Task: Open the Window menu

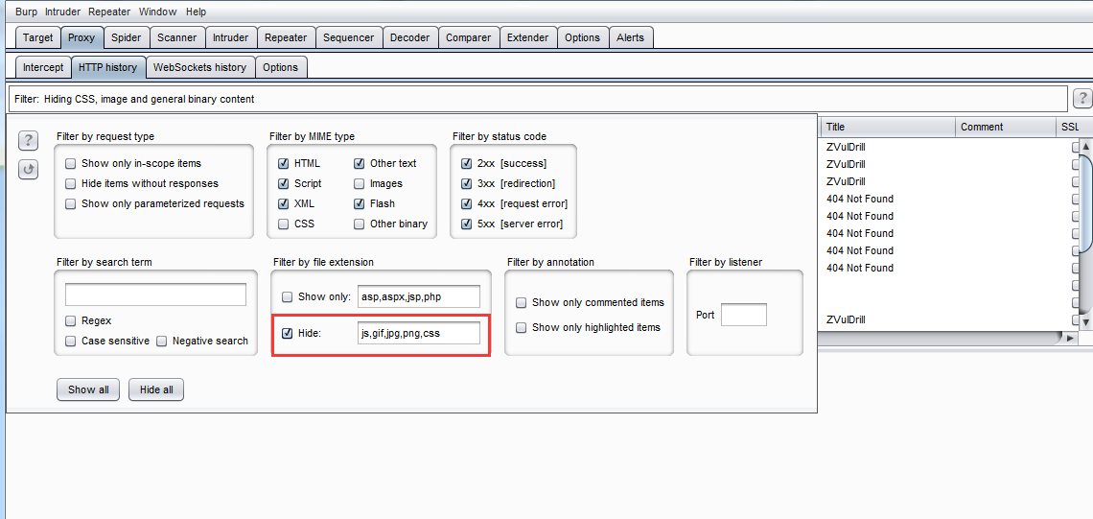Action: [x=157, y=12]
